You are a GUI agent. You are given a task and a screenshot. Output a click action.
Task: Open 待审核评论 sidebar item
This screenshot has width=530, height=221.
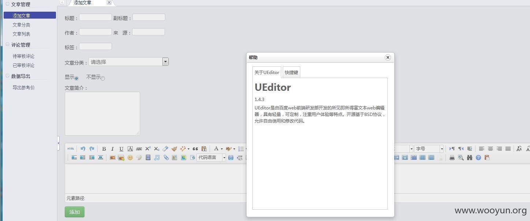(23, 56)
